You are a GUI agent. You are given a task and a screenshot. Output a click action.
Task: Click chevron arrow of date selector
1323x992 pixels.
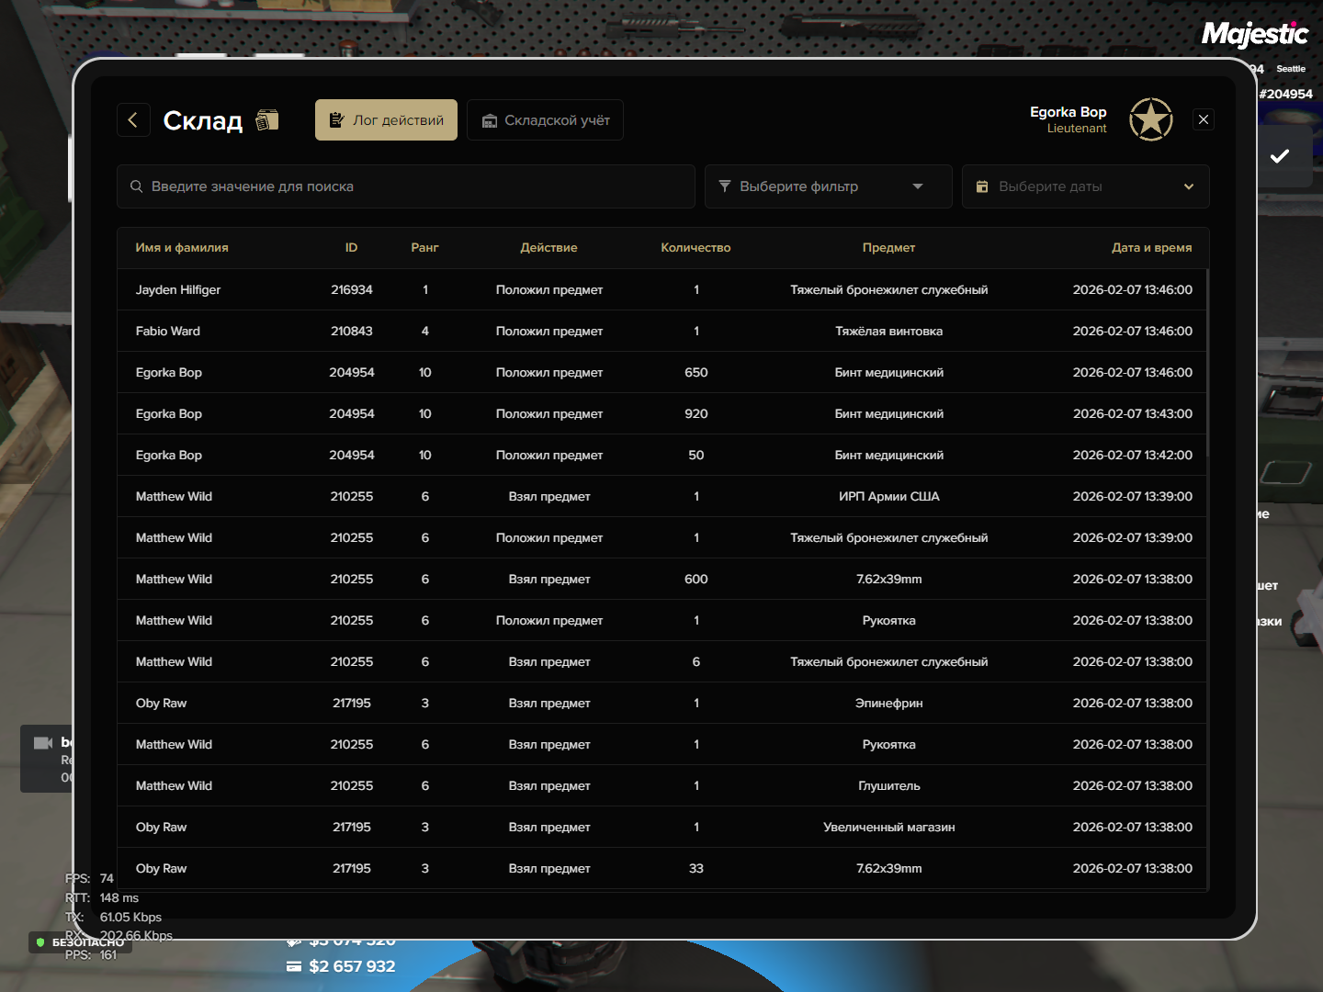coord(1189,186)
